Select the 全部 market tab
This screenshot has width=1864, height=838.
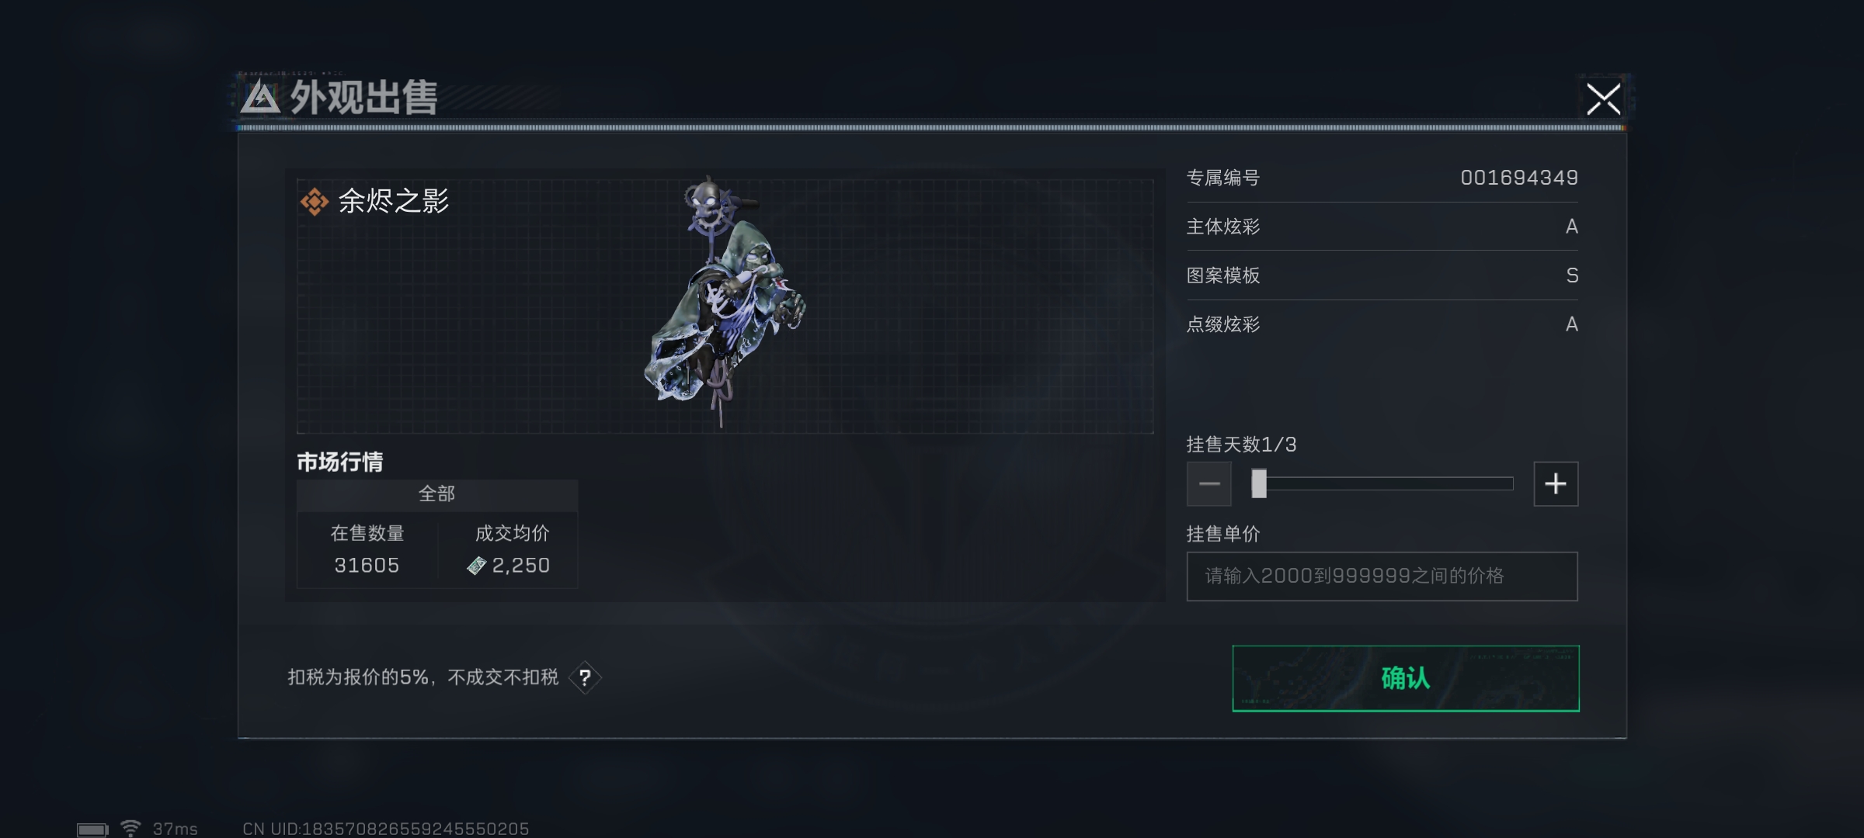pyautogui.click(x=437, y=494)
